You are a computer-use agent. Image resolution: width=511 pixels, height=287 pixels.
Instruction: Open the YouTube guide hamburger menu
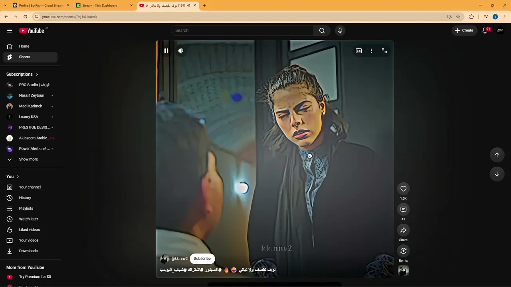coord(10,31)
